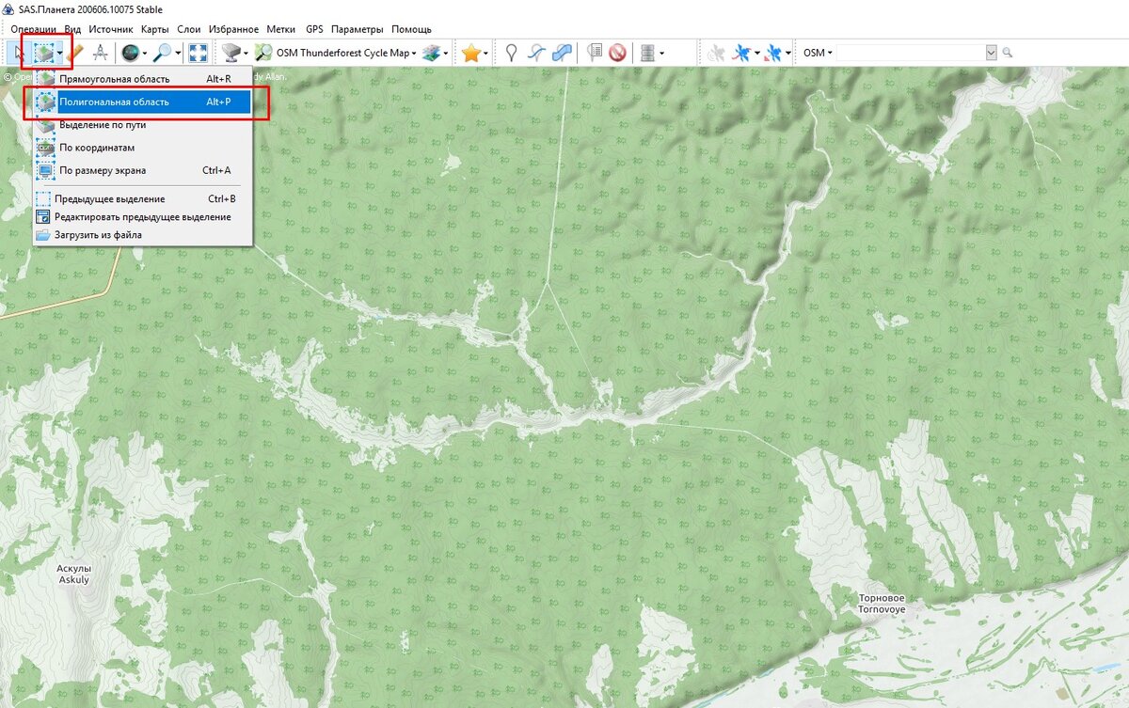Image resolution: width=1129 pixels, height=708 pixels.
Task: Select the add path tool
Action: tap(536, 53)
